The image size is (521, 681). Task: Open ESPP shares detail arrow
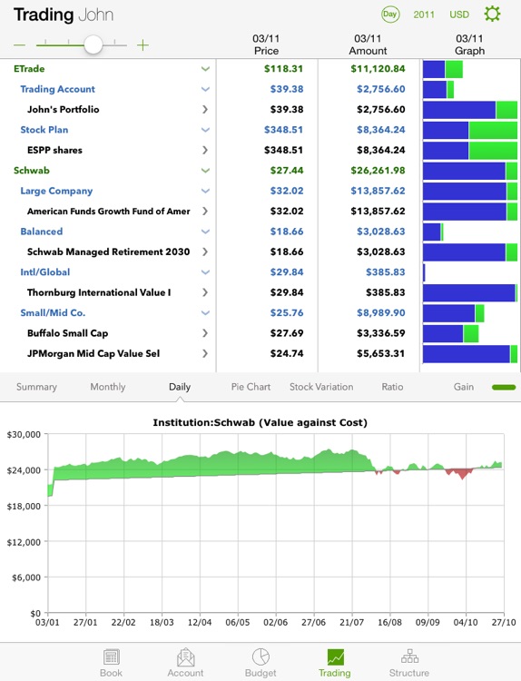tap(205, 150)
